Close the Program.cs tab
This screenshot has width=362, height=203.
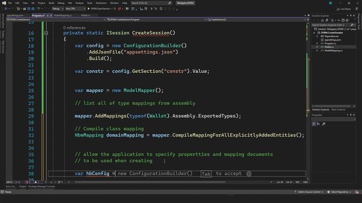tap(51, 15)
